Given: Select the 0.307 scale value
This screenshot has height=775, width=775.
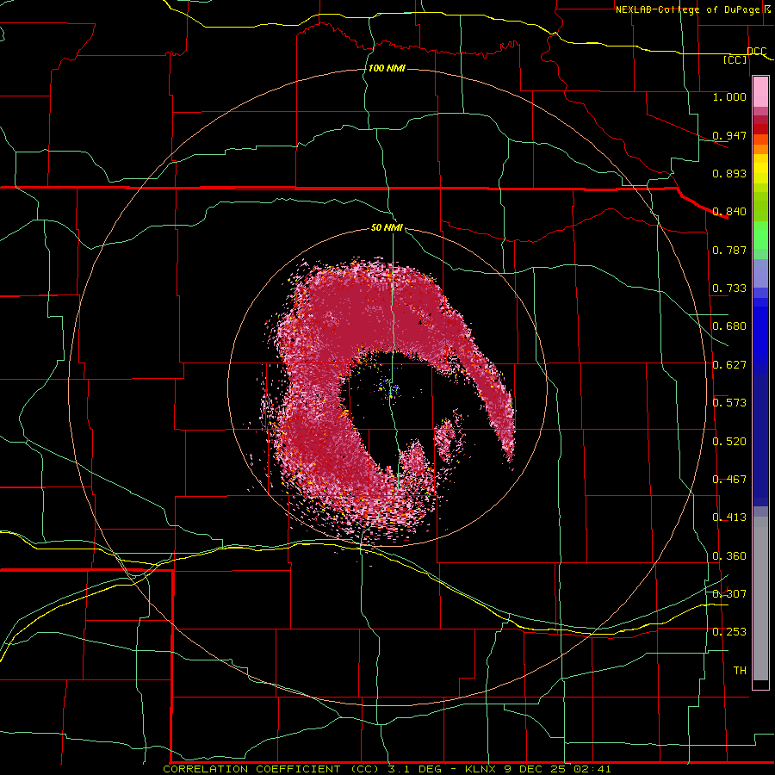Looking at the screenshot, I should (729, 593).
